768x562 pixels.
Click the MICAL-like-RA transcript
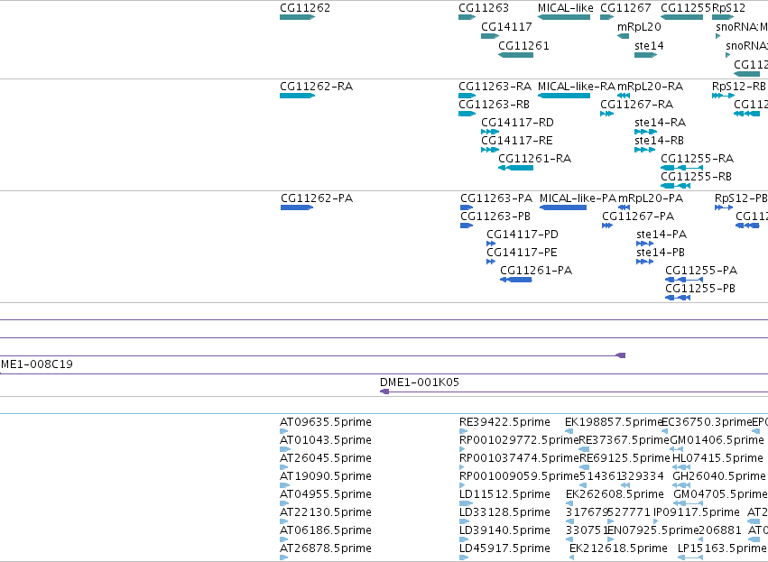(564, 96)
